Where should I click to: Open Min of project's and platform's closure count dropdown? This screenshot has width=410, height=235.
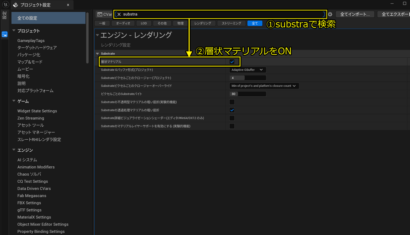(264, 86)
